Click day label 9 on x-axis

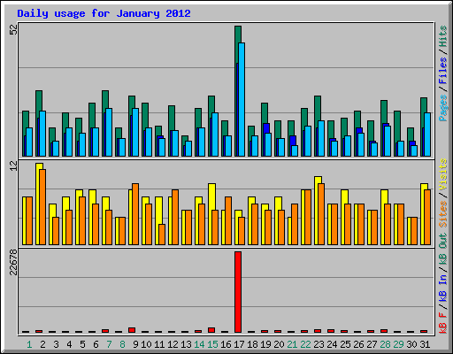[135, 344]
